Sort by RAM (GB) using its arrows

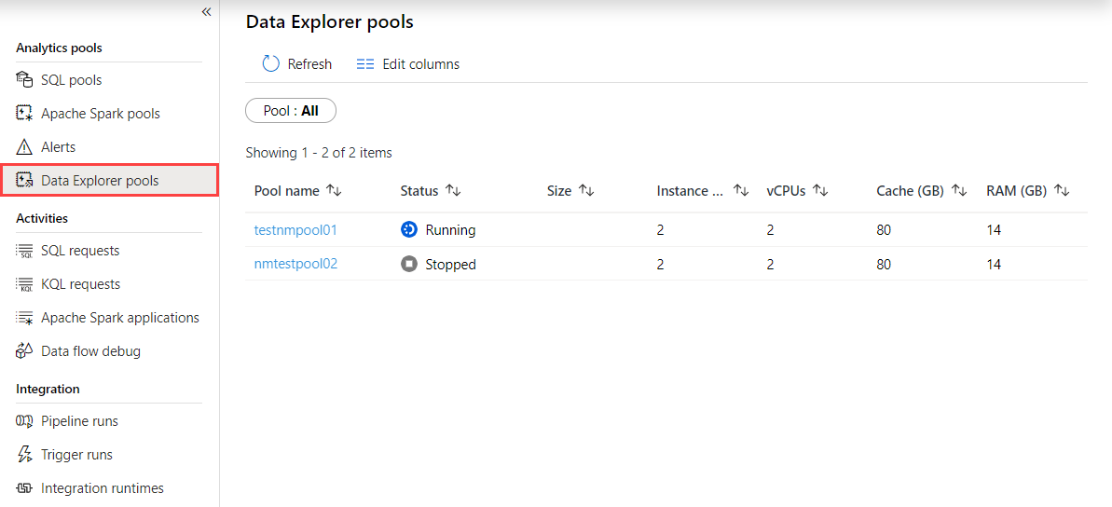click(x=1062, y=191)
